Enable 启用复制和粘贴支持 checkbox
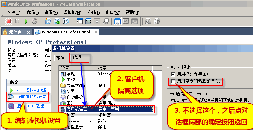253x130 pixels. (173, 81)
